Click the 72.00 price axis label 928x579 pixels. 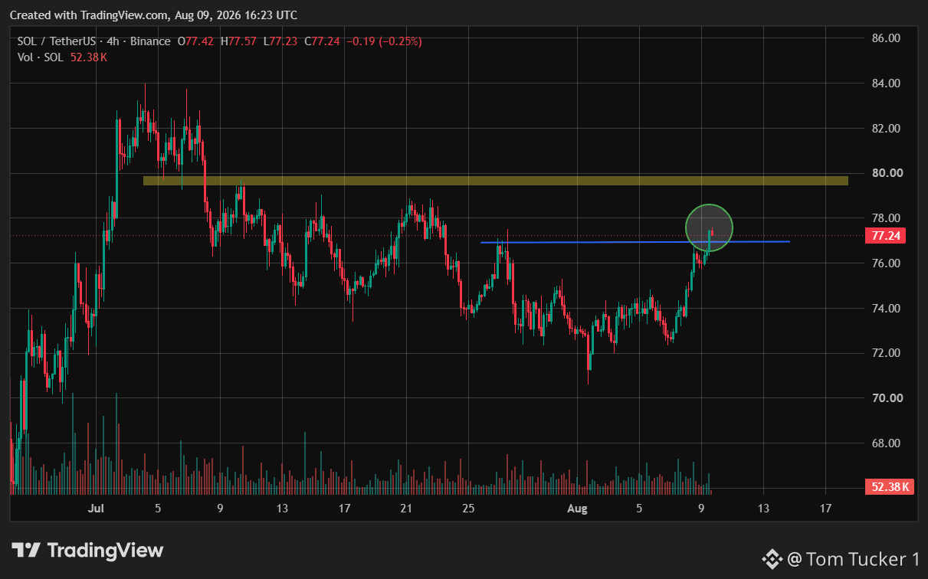click(x=885, y=353)
